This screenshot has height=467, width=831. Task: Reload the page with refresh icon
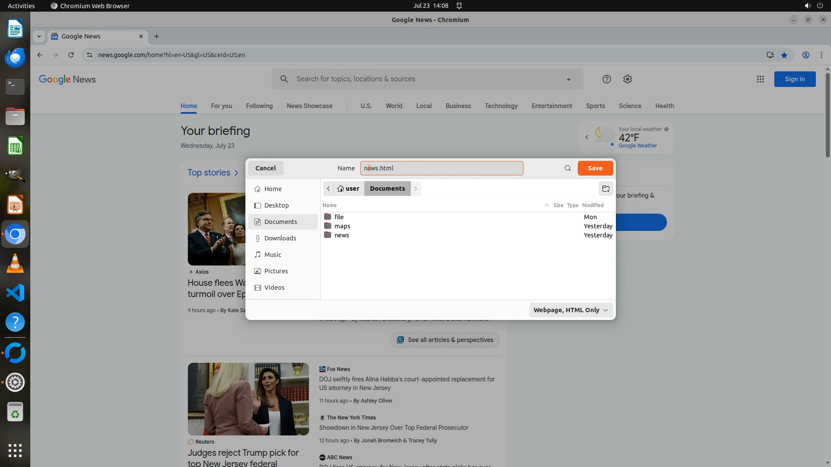coord(71,55)
